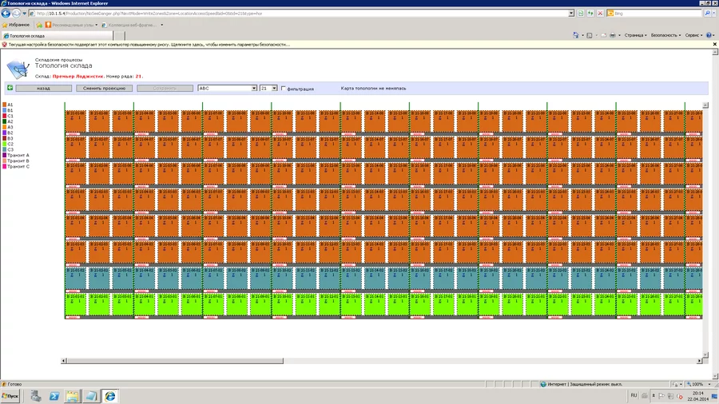Click the warehouse topology logo icon
Image resolution: width=719 pixels, height=404 pixels.
pos(18,69)
